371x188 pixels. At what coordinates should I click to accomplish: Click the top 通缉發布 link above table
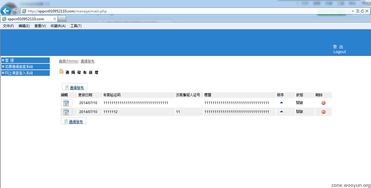click(x=77, y=88)
